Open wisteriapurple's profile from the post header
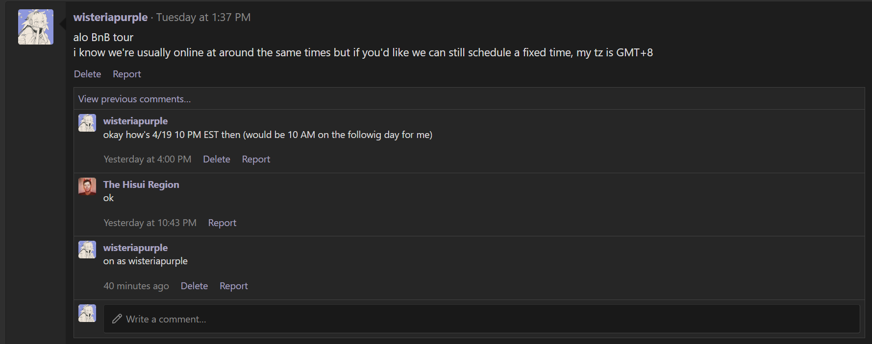 (110, 17)
